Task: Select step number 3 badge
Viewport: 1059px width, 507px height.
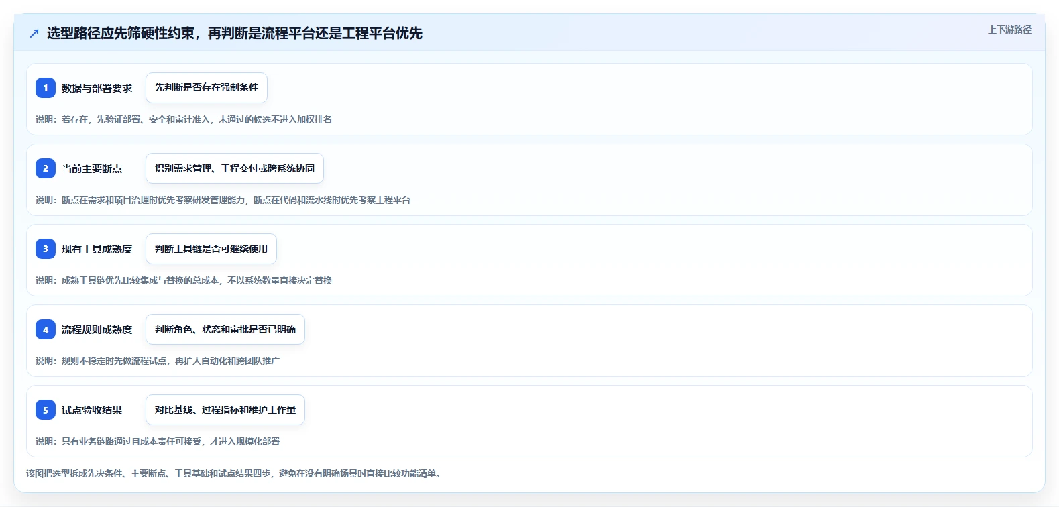Action: click(x=46, y=249)
